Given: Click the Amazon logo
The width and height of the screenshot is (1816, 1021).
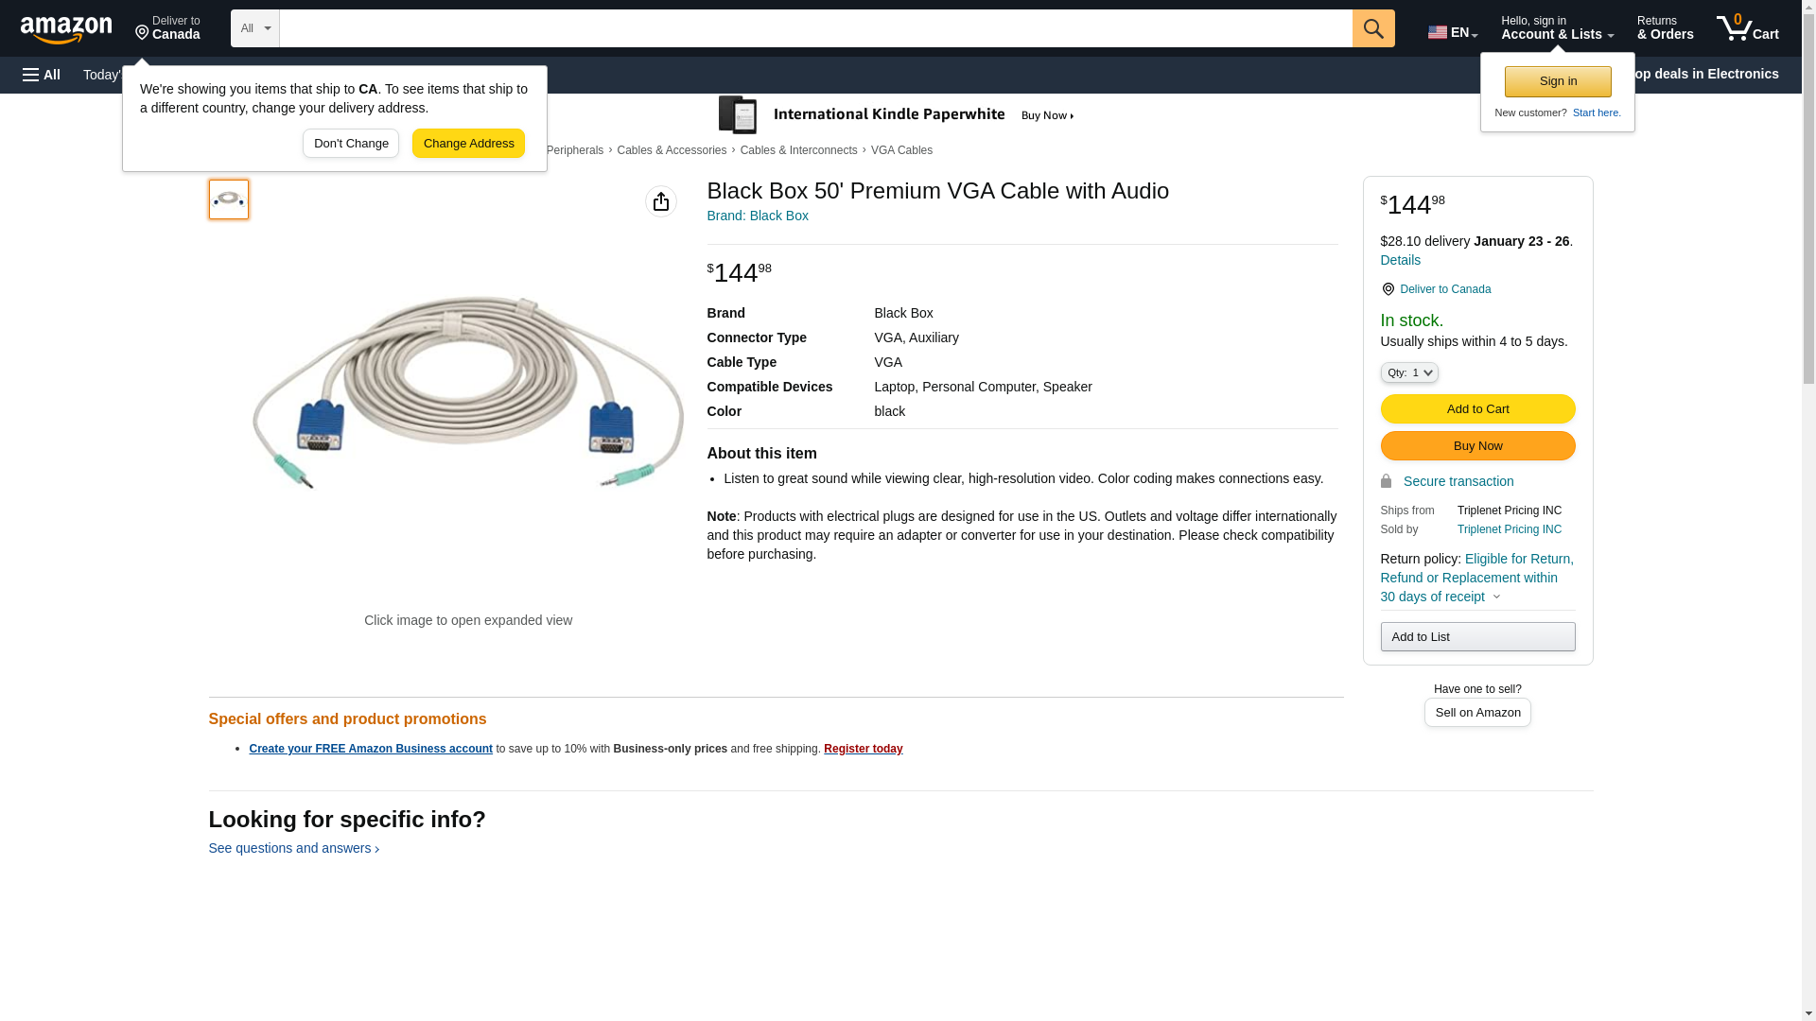Looking at the screenshot, I should pos(66,29).
